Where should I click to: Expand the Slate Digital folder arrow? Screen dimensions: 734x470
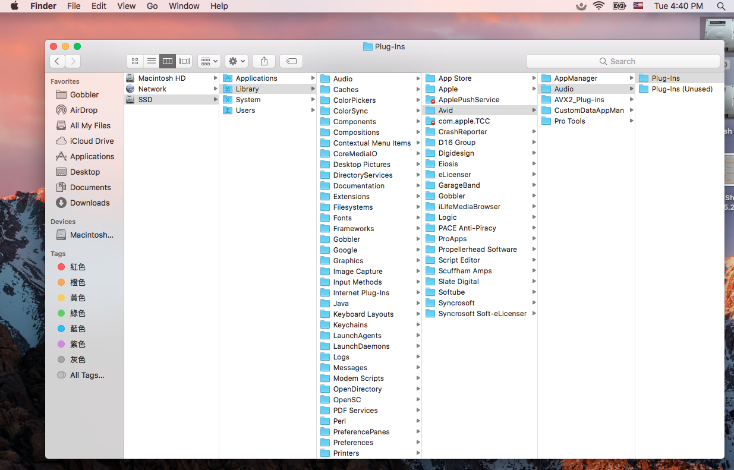coord(534,282)
